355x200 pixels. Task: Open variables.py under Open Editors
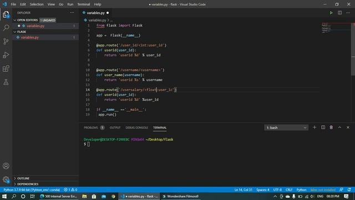tap(35, 26)
